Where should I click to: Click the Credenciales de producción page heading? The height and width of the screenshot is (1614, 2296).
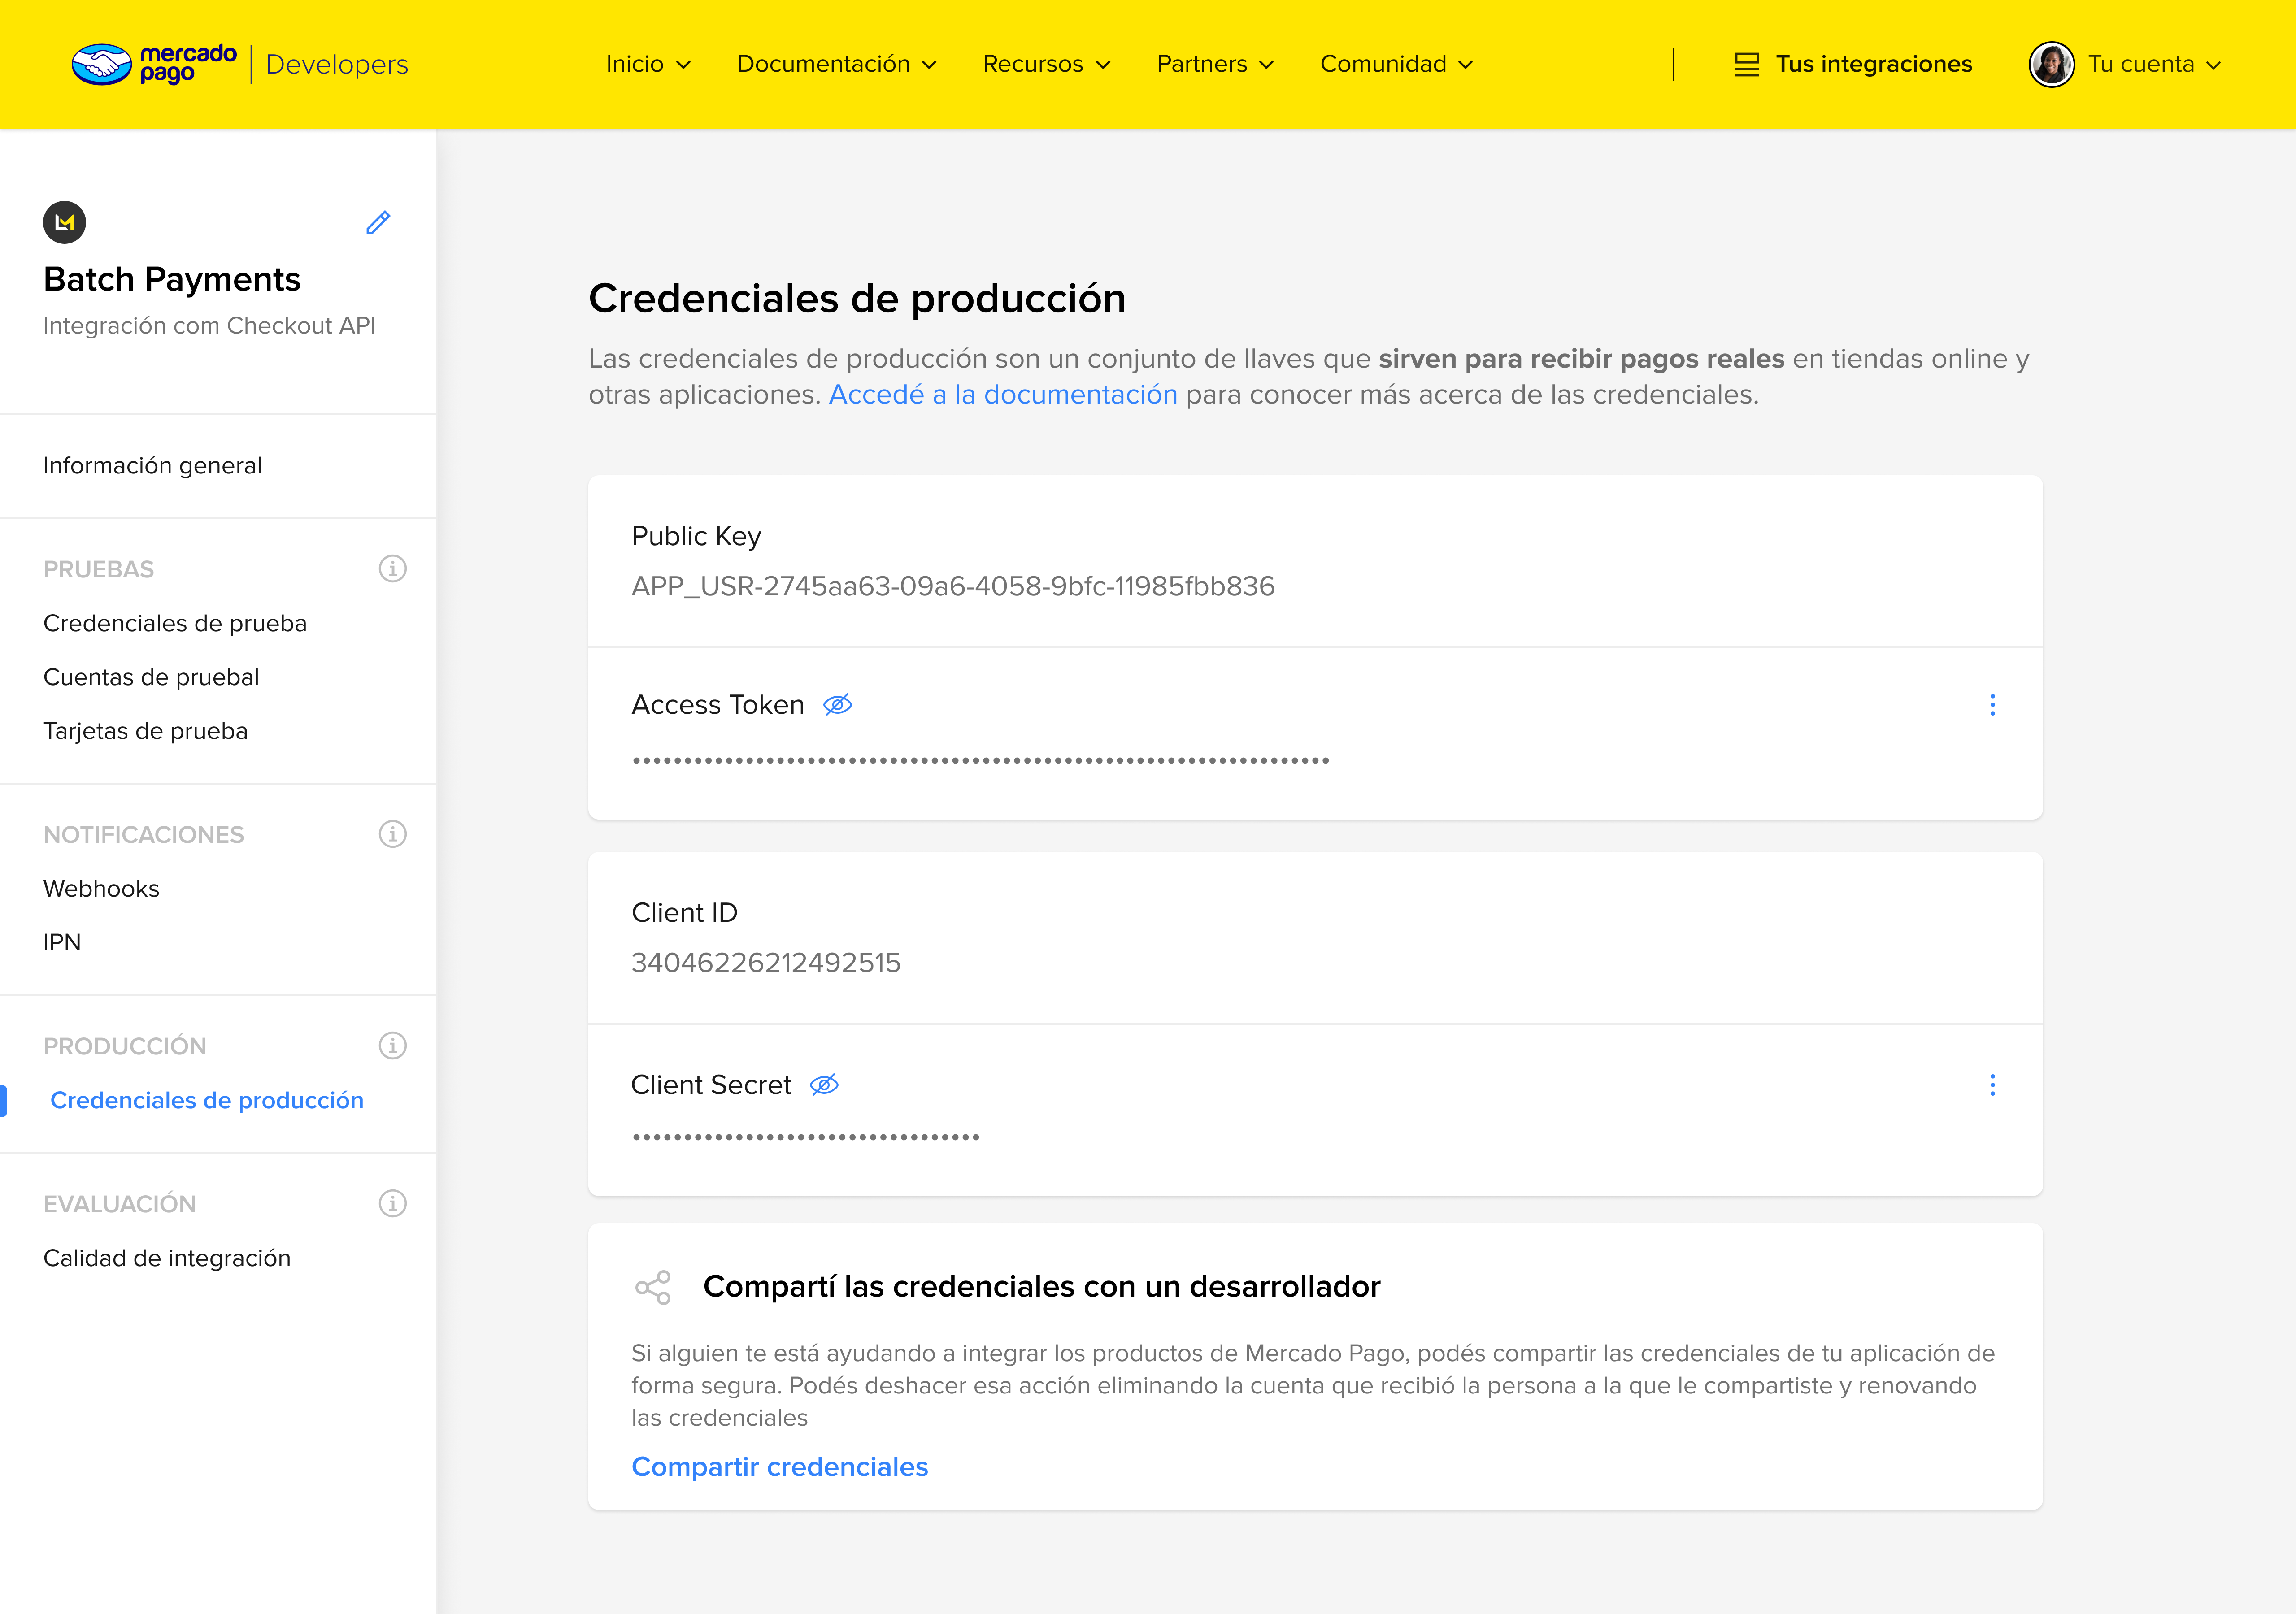point(857,299)
